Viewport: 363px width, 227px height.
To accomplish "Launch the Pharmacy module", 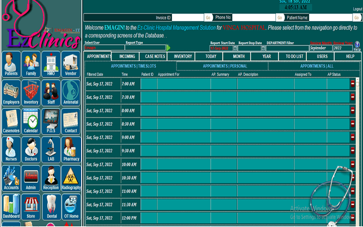I will 71,150.
